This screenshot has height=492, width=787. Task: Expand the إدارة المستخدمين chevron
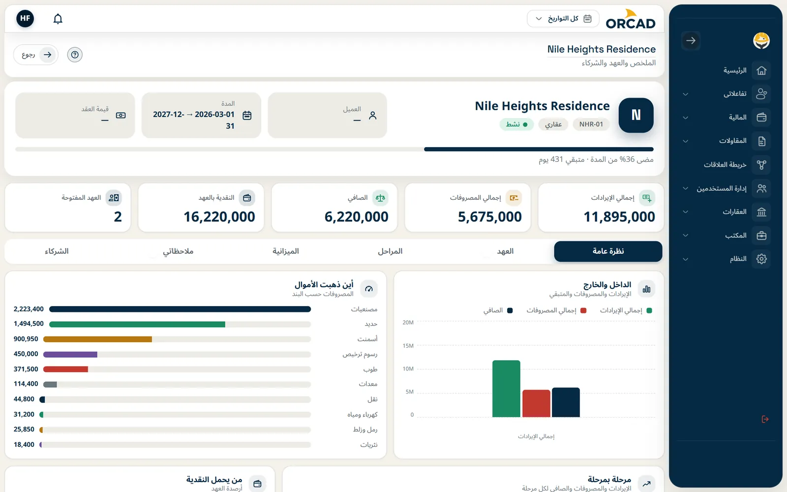pyautogui.click(x=685, y=188)
